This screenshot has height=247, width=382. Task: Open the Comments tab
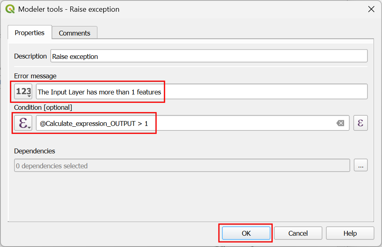(75, 33)
